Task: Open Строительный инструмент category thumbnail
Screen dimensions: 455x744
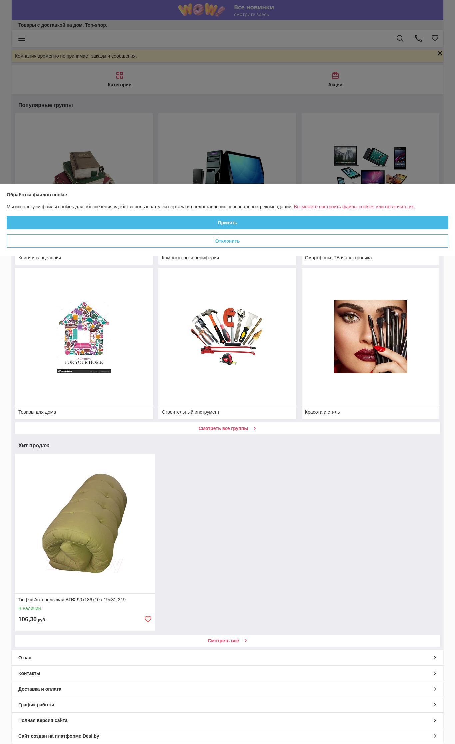Action: click(x=227, y=337)
